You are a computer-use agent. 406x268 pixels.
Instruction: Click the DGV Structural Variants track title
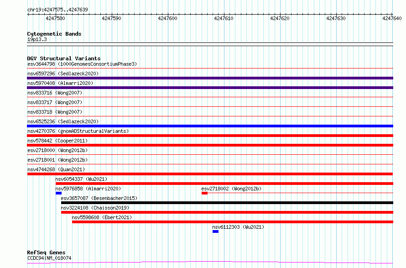point(64,58)
